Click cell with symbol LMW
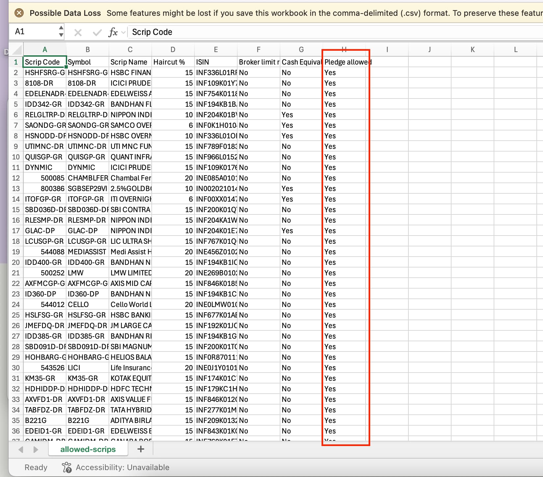The image size is (543, 477). (x=88, y=273)
